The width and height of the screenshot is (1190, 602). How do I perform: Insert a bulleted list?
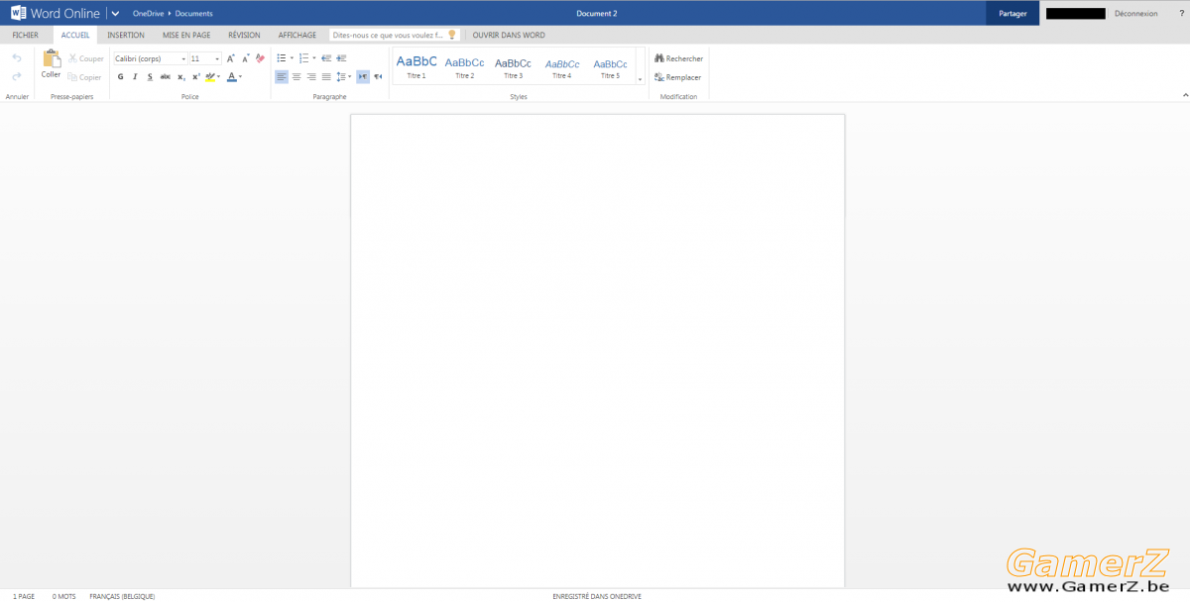point(282,58)
